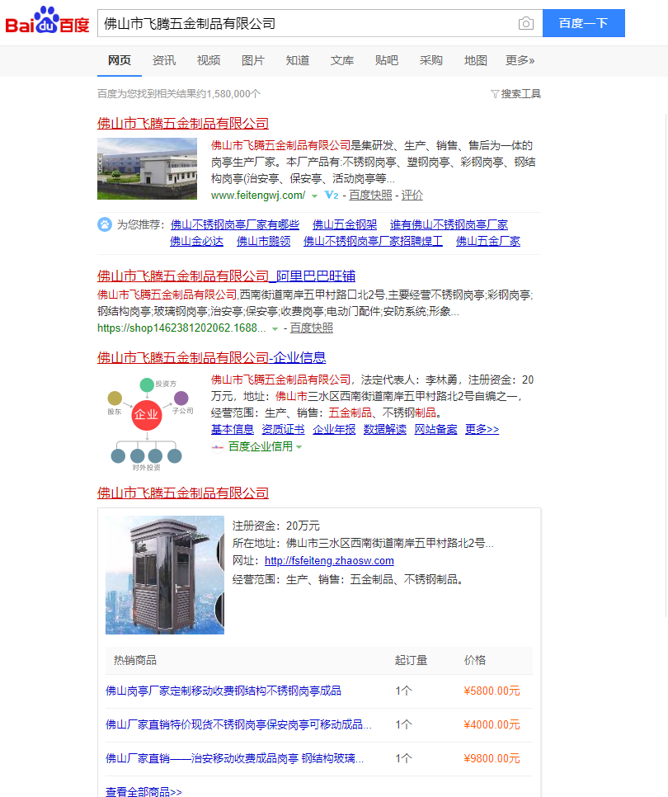
Task: Switch to 采购 tab
Action: click(x=431, y=60)
